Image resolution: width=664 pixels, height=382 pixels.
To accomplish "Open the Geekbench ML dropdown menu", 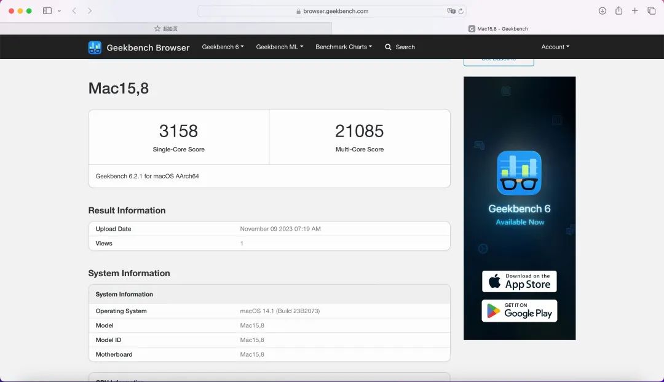I will click(279, 47).
